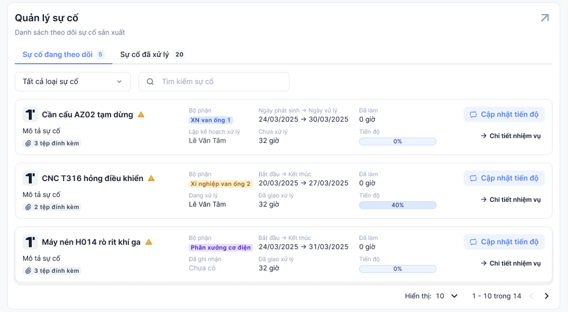Screen dimensions: 568x312
Task: Click the expand arrow icon at top right
Action: (x=544, y=18)
